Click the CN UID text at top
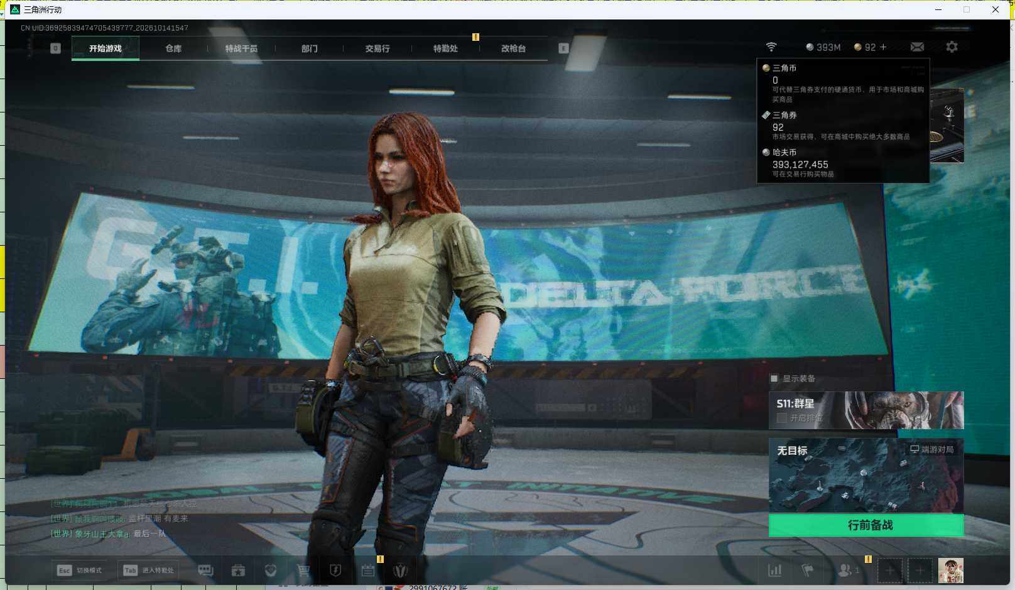 (104, 28)
